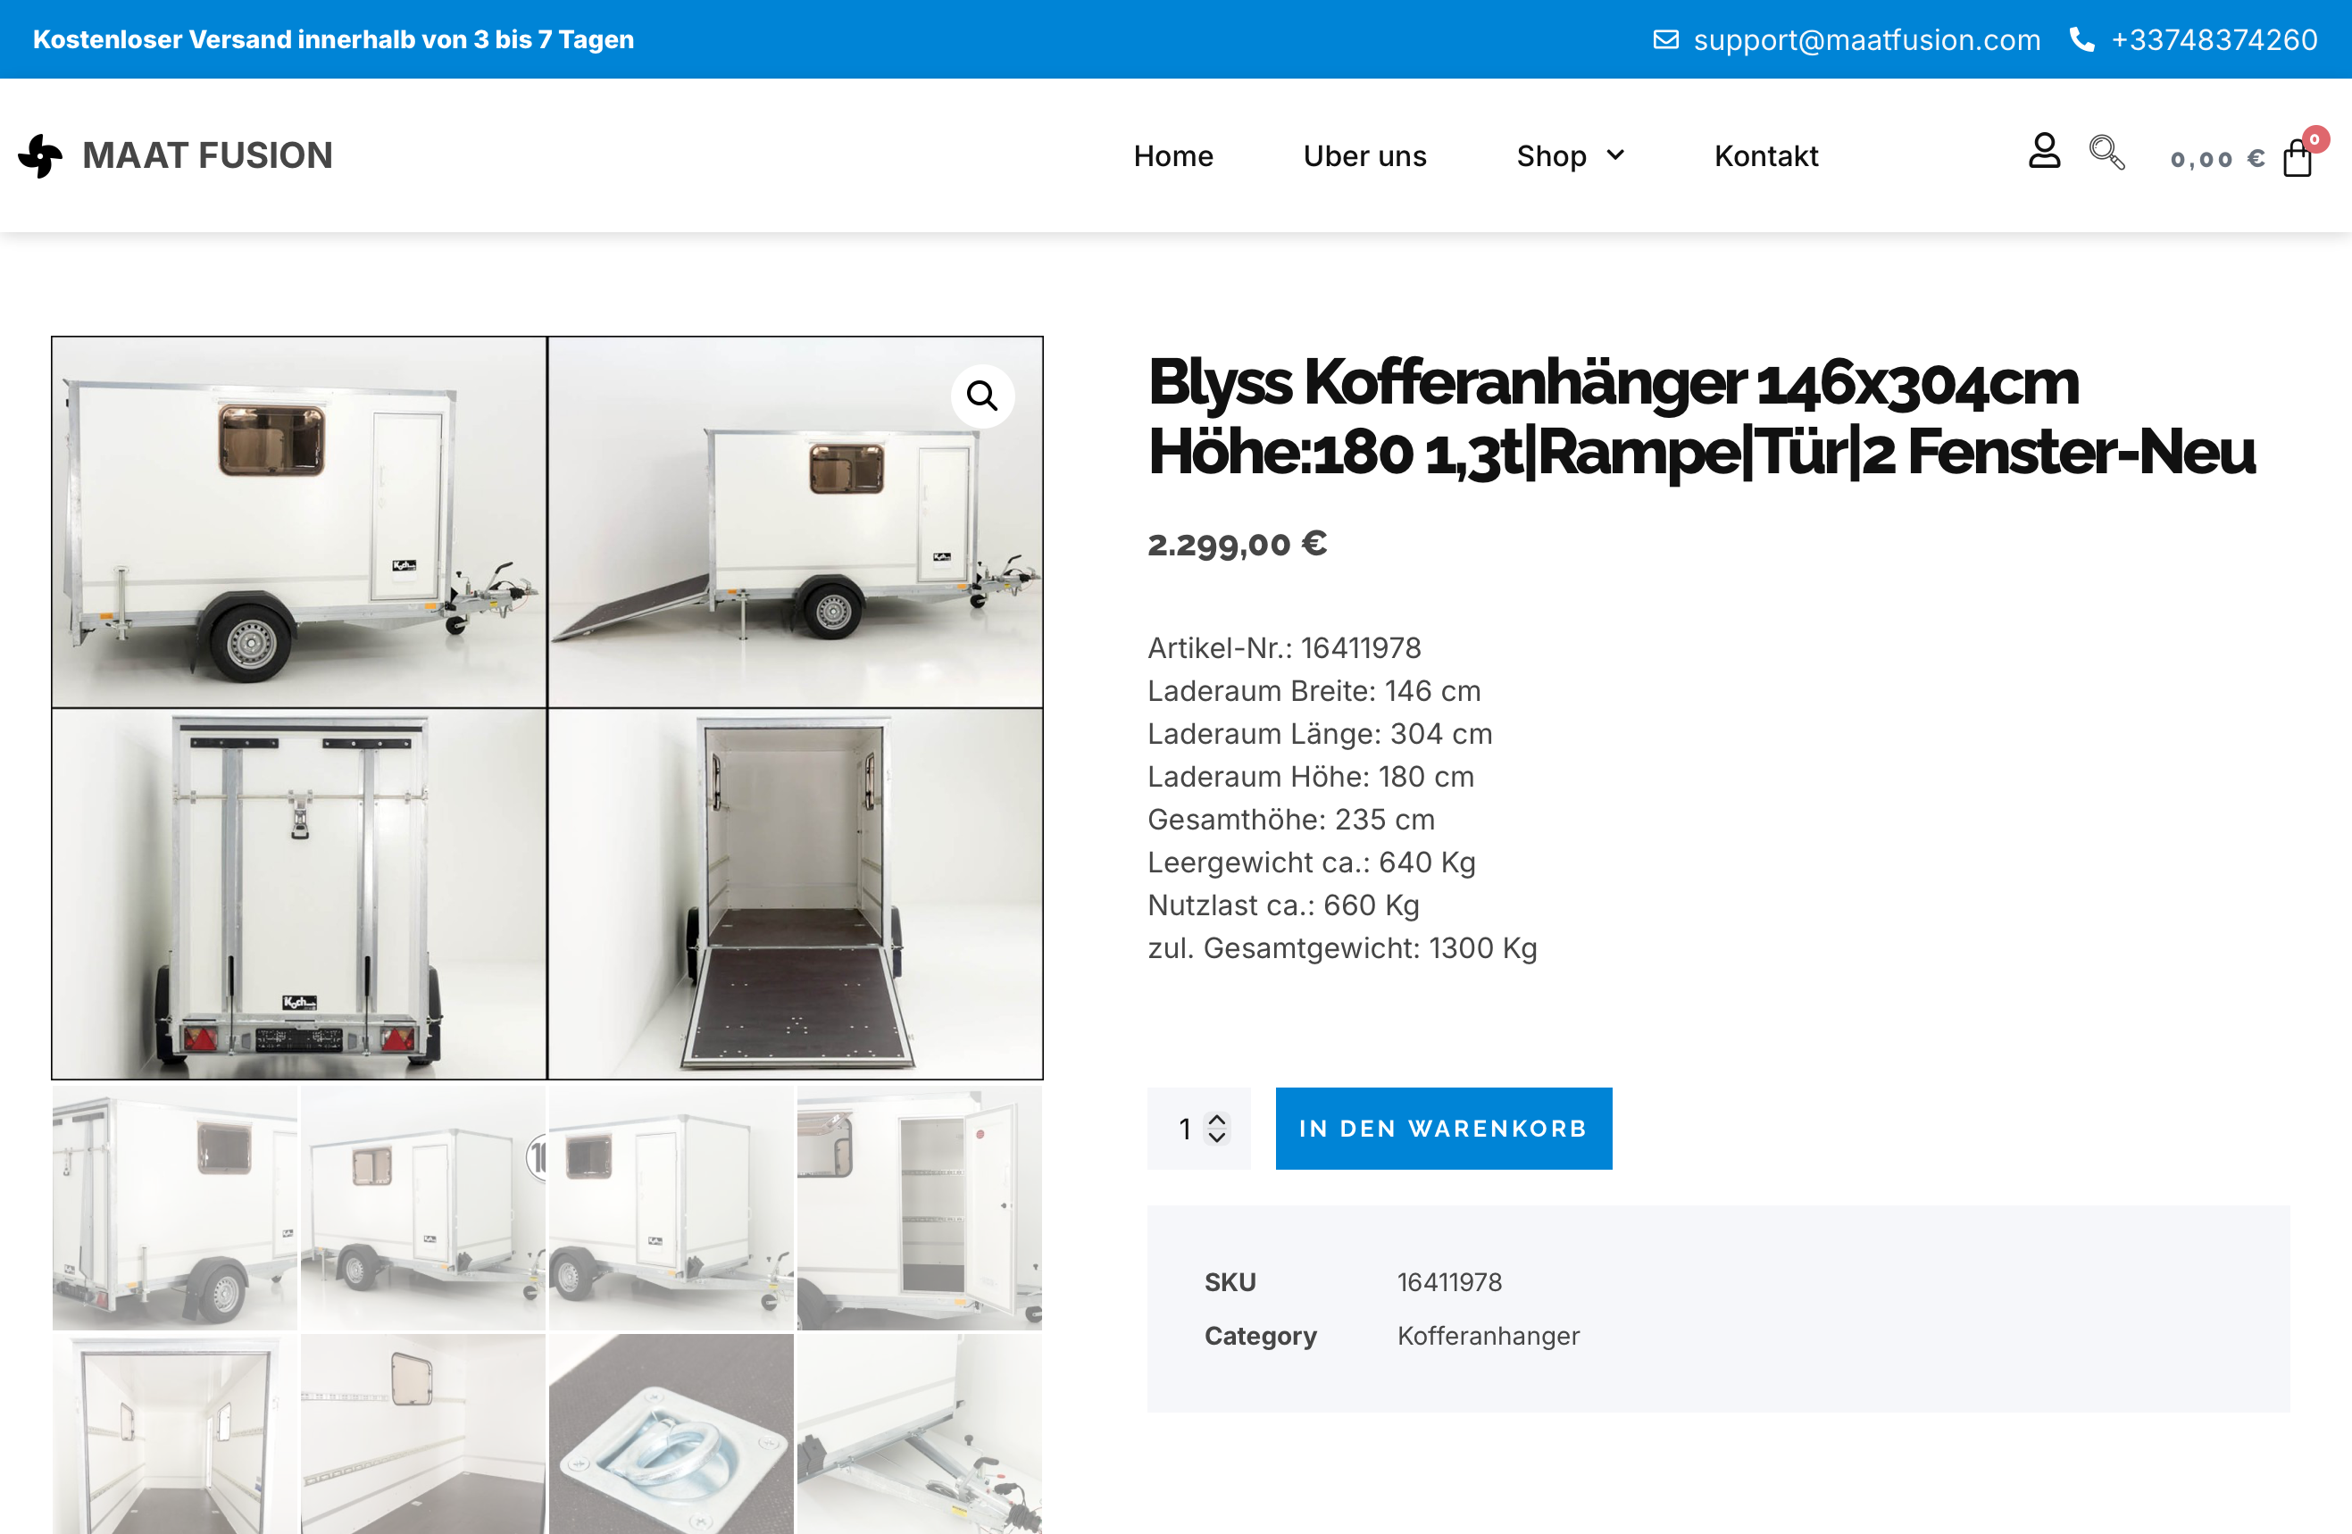The height and width of the screenshot is (1534, 2352).
Task: Click the phone handset icon
Action: (2081, 39)
